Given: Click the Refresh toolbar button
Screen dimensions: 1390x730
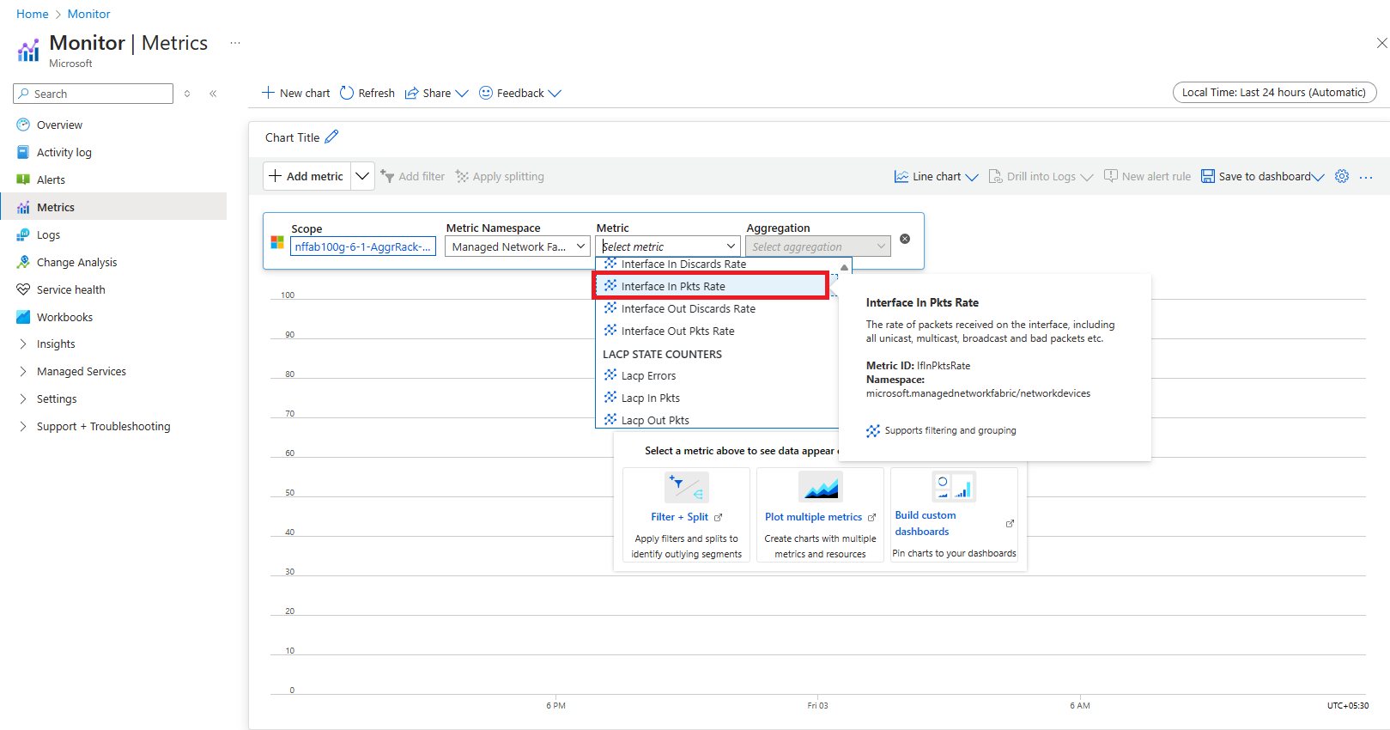Looking at the screenshot, I should coord(367,93).
